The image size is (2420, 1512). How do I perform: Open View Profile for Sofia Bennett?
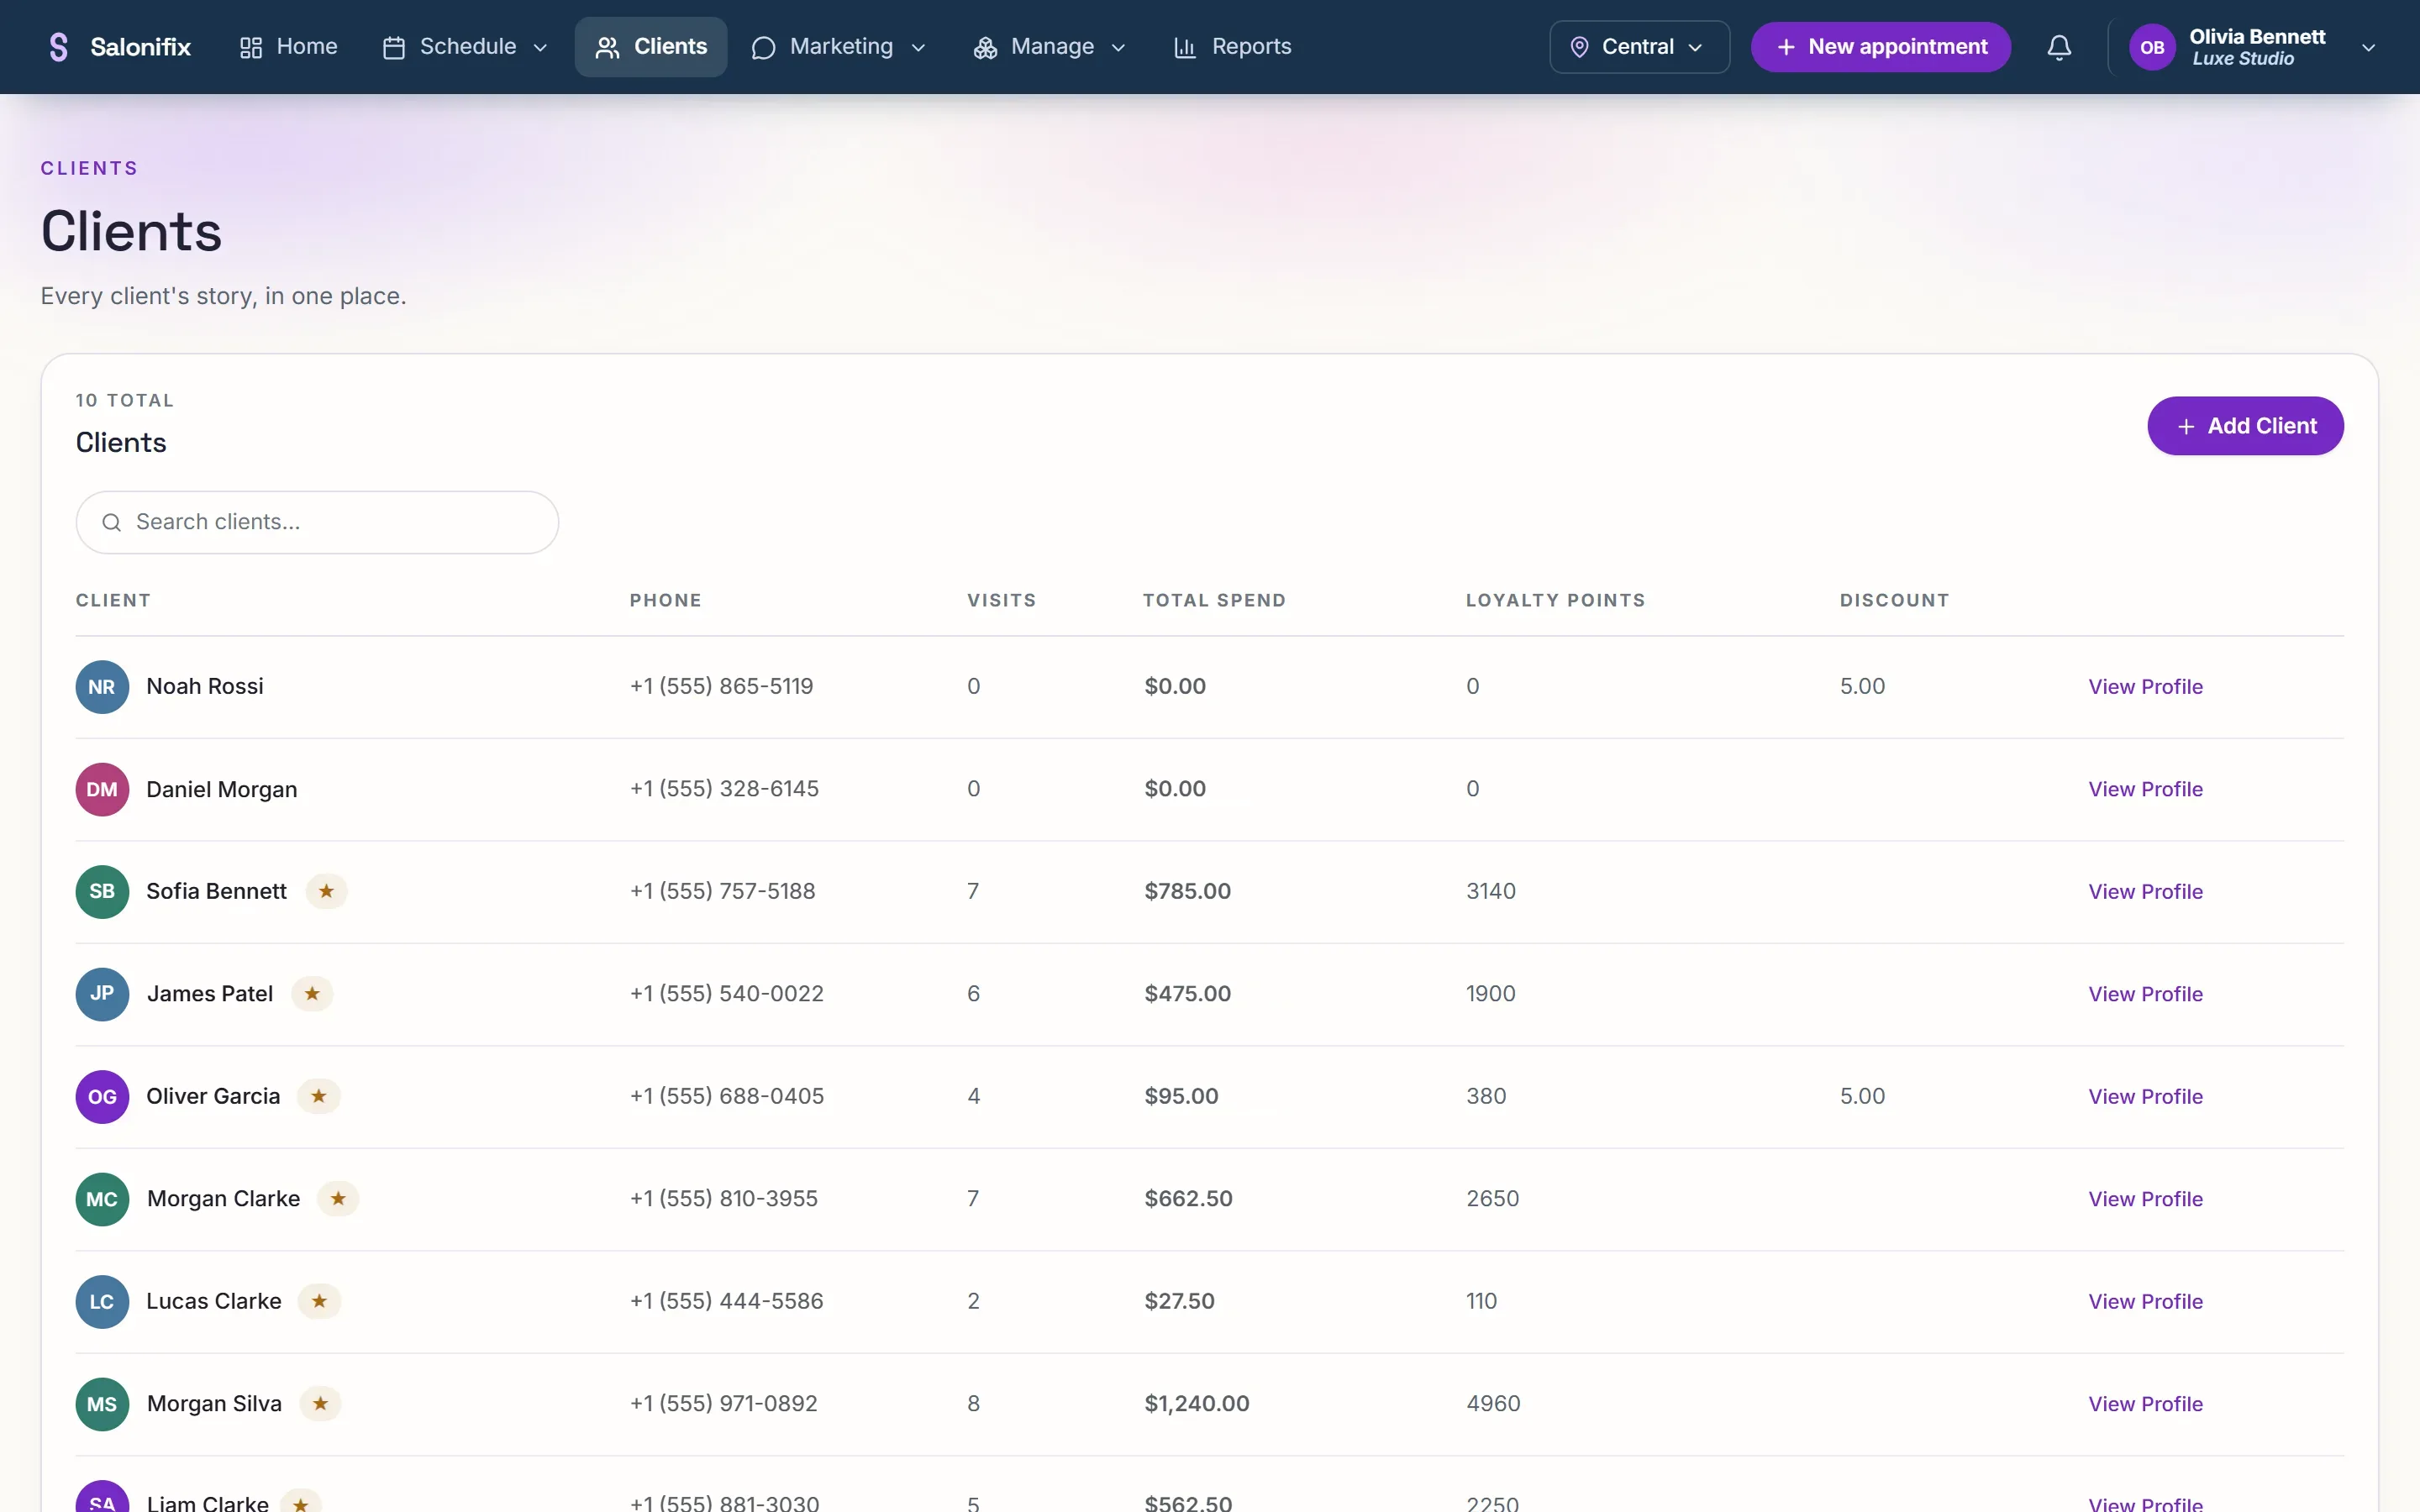[2145, 891]
